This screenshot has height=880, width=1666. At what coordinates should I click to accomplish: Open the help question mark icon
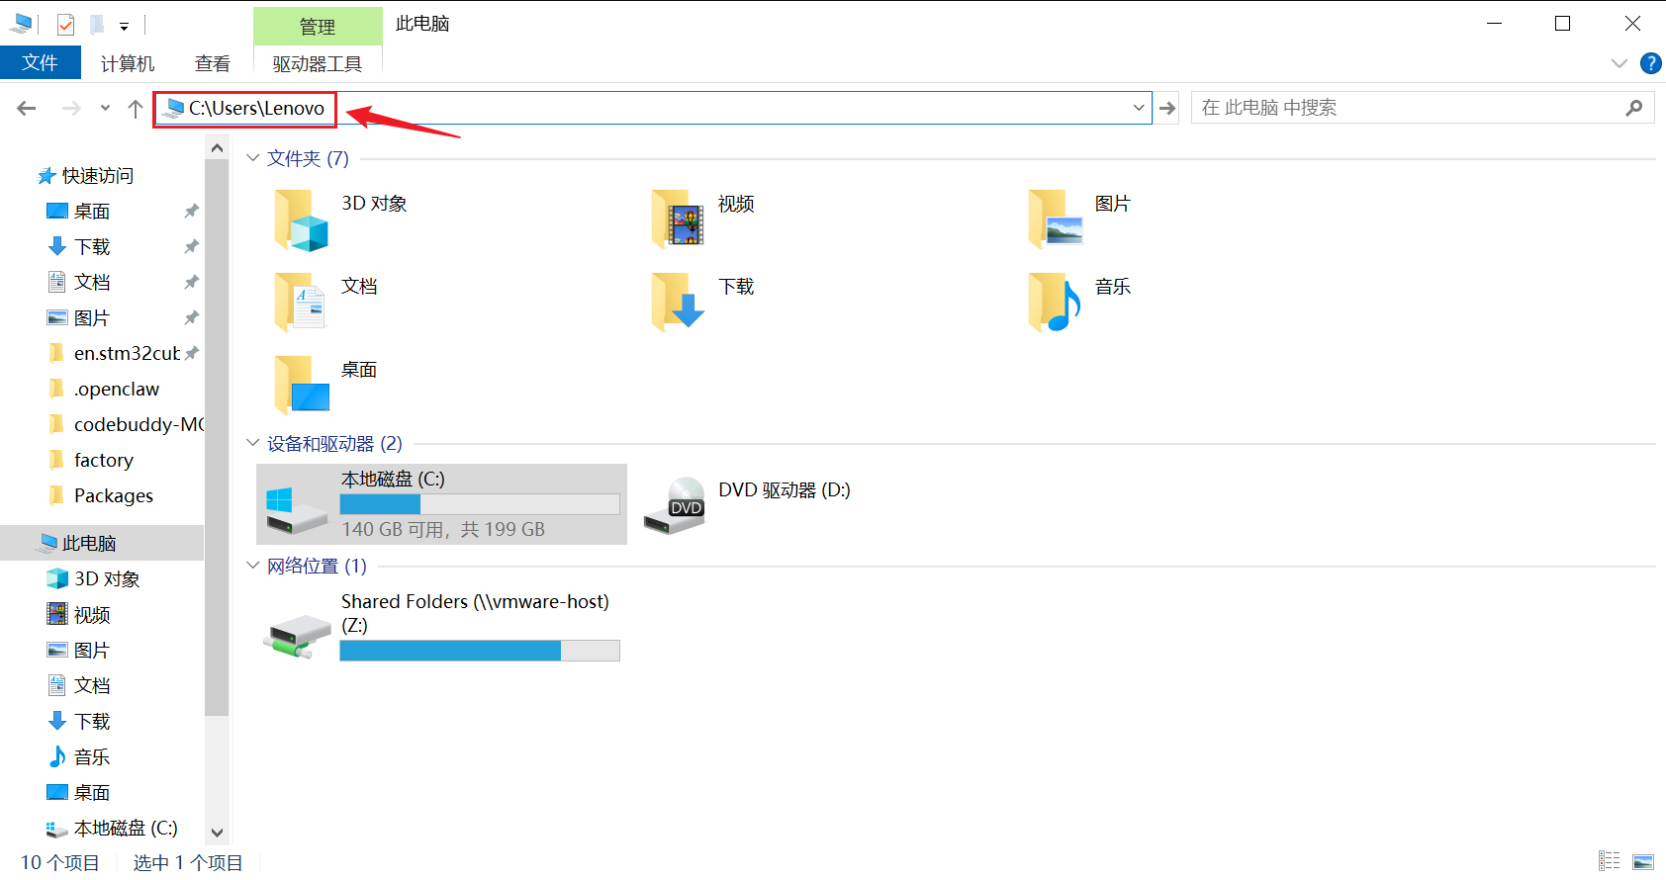(x=1650, y=63)
